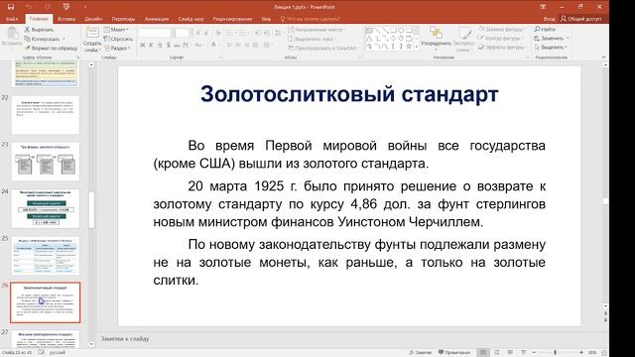
Task: Open Shape Outline (Контур фигуры) dropdown
Action: tap(500, 38)
